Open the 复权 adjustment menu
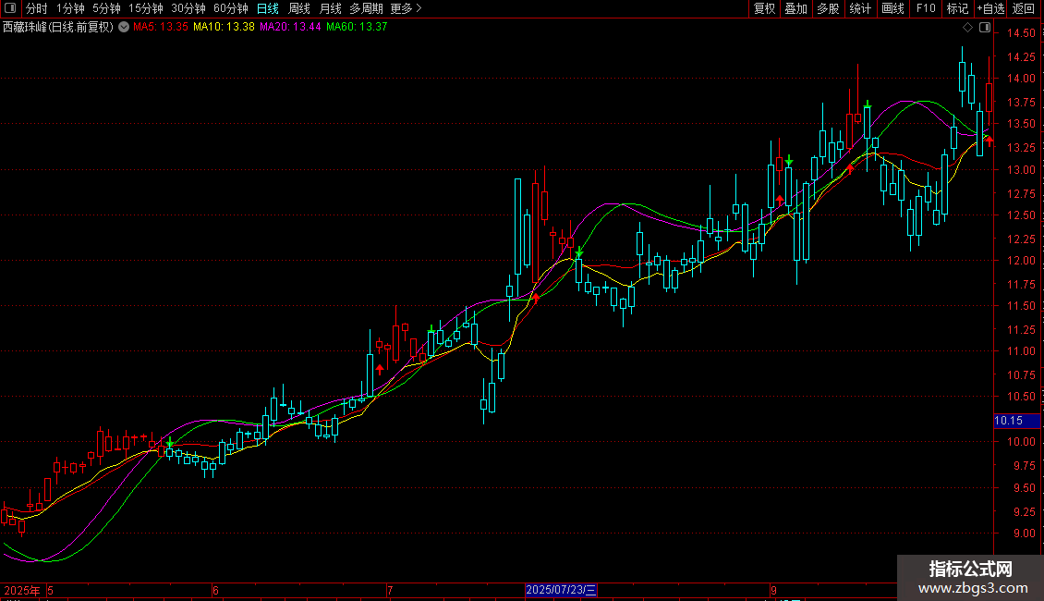This screenshot has height=601, width=1044. (x=764, y=8)
